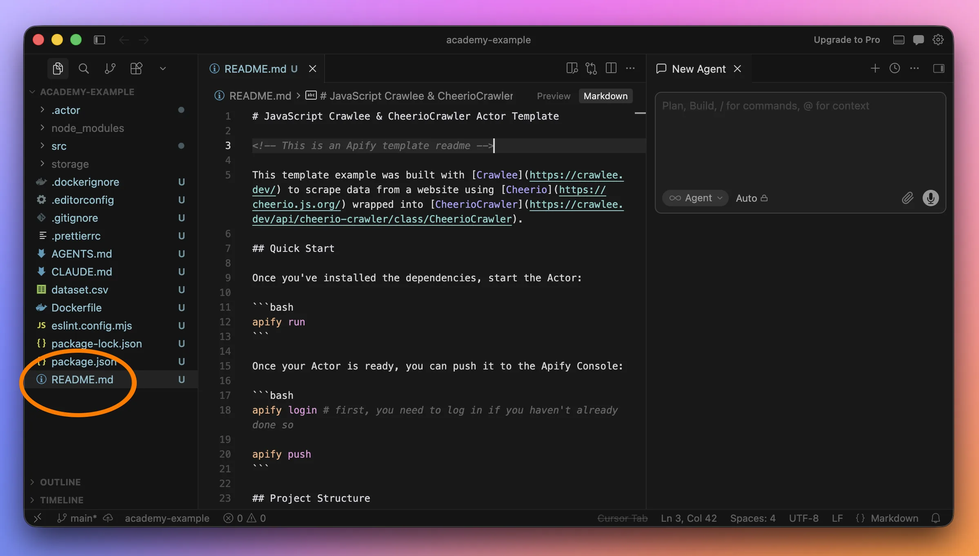Expand the TIMELINE section
The image size is (979, 556).
[111, 500]
